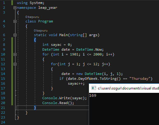The image size is (159, 125).
Task: Click the '0 başvuru' reference link above Main method
Action: (x=41, y=31)
